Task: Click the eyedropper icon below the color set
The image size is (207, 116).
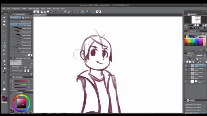Action: (x=203, y=50)
